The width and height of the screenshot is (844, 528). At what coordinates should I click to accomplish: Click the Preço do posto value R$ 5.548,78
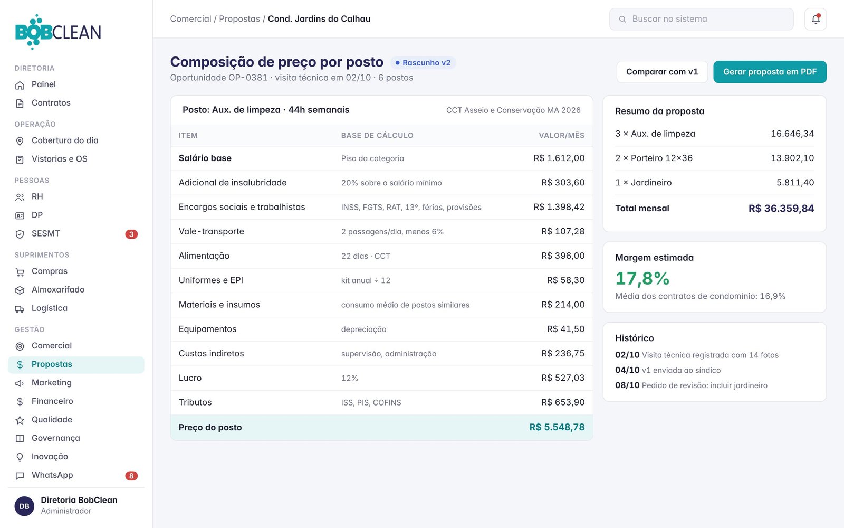pyautogui.click(x=557, y=427)
